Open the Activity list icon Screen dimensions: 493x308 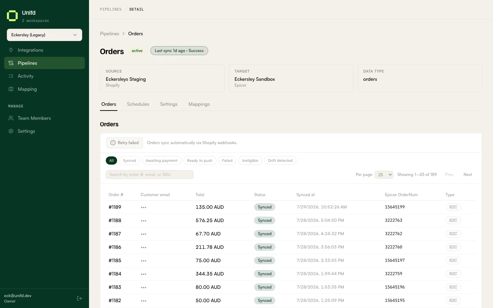[11, 76]
